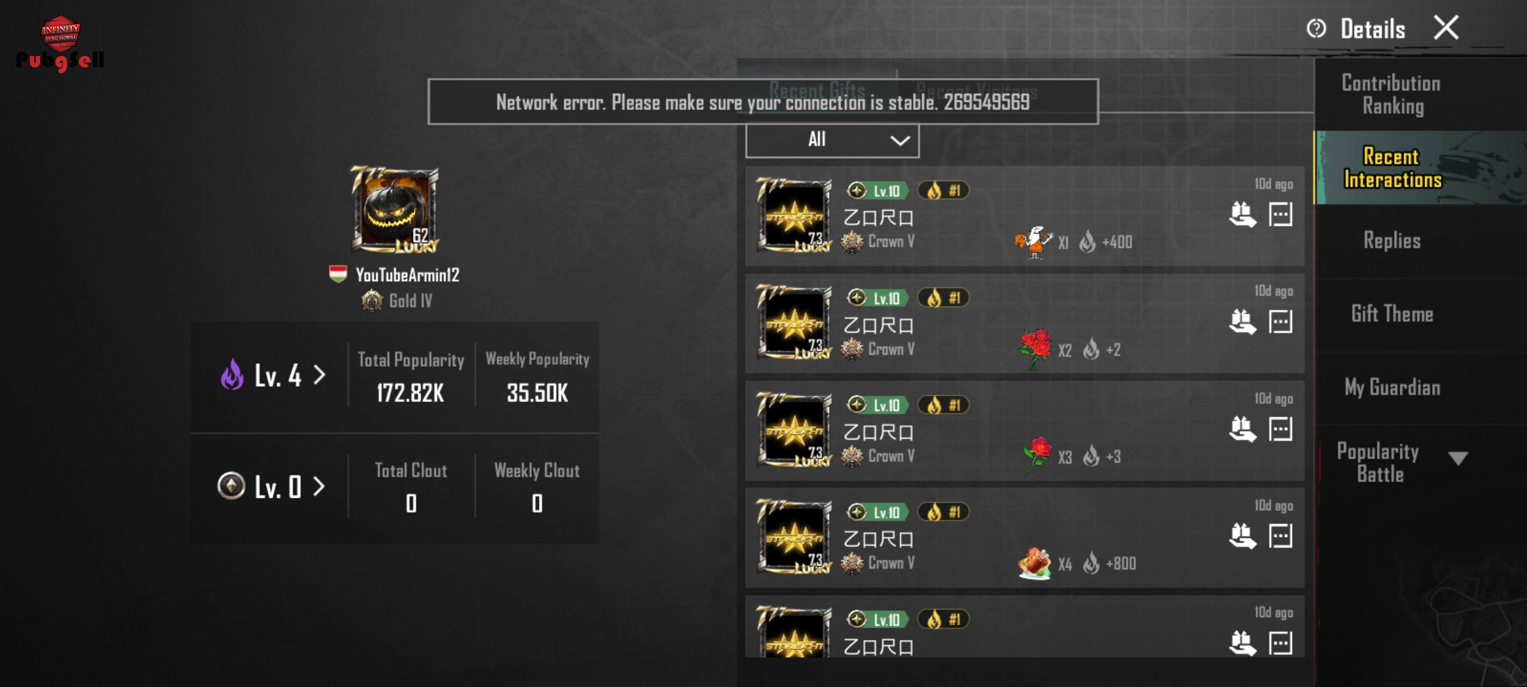Open the Replies tab
Viewport: 1527px width, 687px height.
(x=1391, y=240)
